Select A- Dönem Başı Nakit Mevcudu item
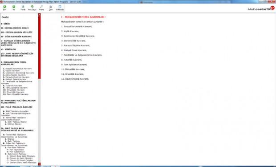Screen dimensions: 276x167 [21, 156]
